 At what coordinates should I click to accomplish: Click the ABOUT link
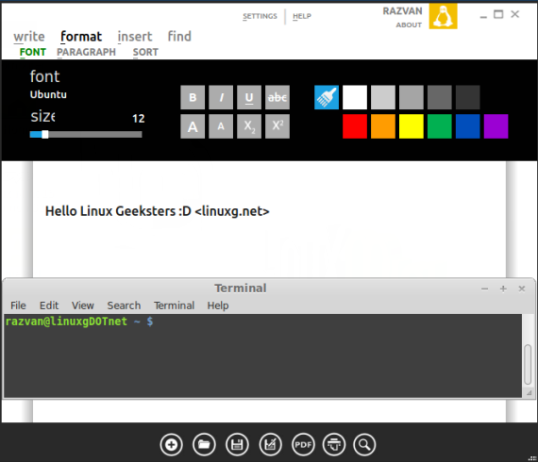pos(409,25)
